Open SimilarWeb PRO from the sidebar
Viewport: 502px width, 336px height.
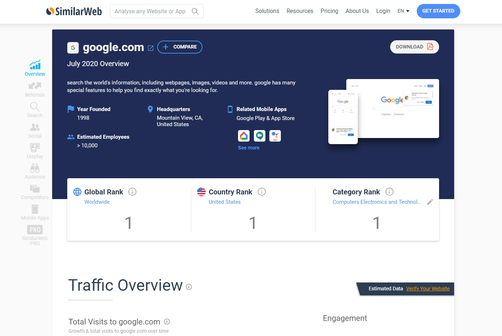(x=35, y=234)
